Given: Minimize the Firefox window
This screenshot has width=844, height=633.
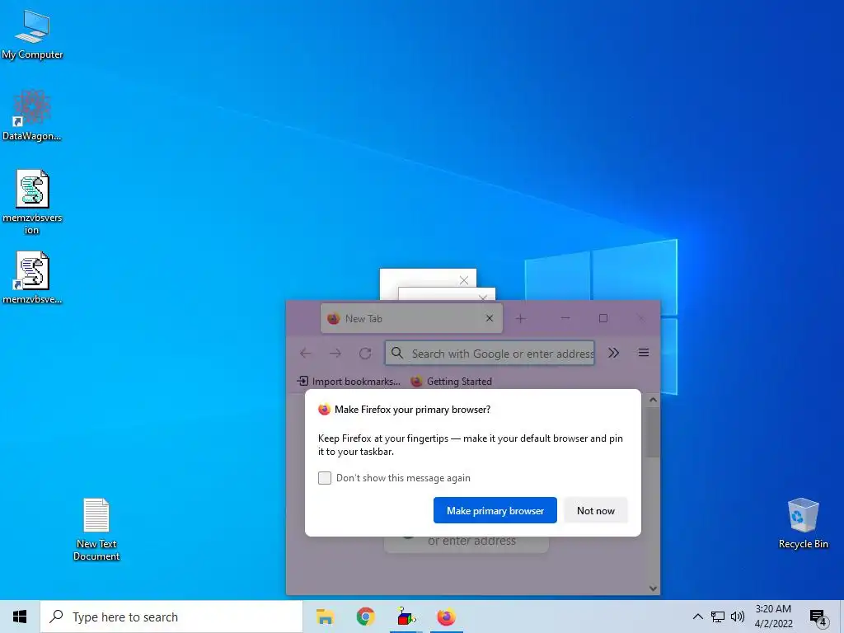Looking at the screenshot, I should 565,318.
